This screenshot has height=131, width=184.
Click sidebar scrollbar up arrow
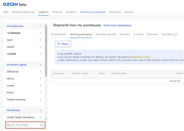pos(46,24)
